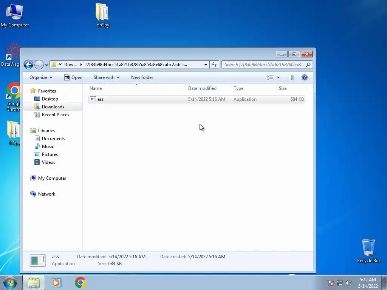Open Pictures library in sidebar
The height and width of the screenshot is (290, 387).
tap(50, 154)
